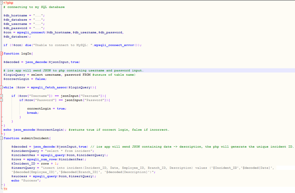Collapse the Username comparison if block
The width and height of the screenshot is (295, 193).
pos(1,95)
